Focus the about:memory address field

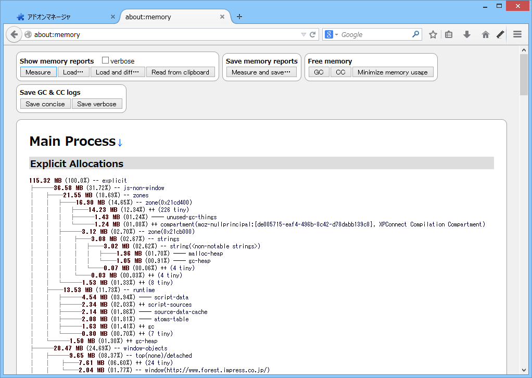pos(165,34)
